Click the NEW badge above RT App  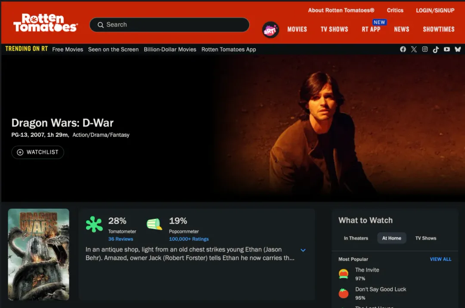[x=379, y=22]
